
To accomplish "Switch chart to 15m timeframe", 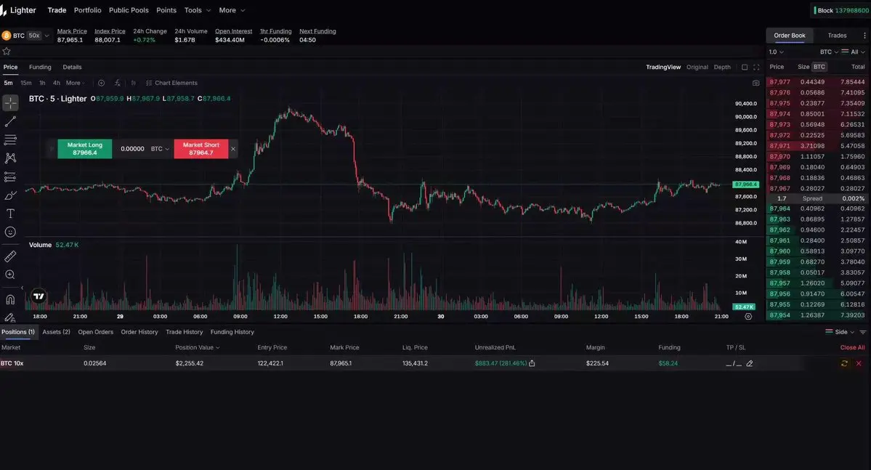I will point(26,83).
